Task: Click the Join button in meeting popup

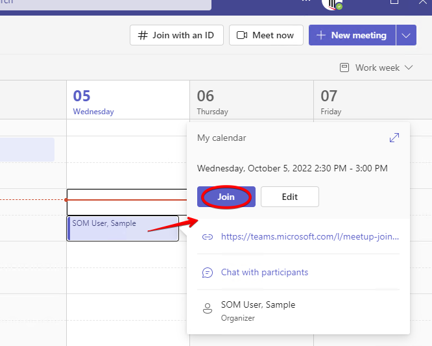Action: point(226,197)
